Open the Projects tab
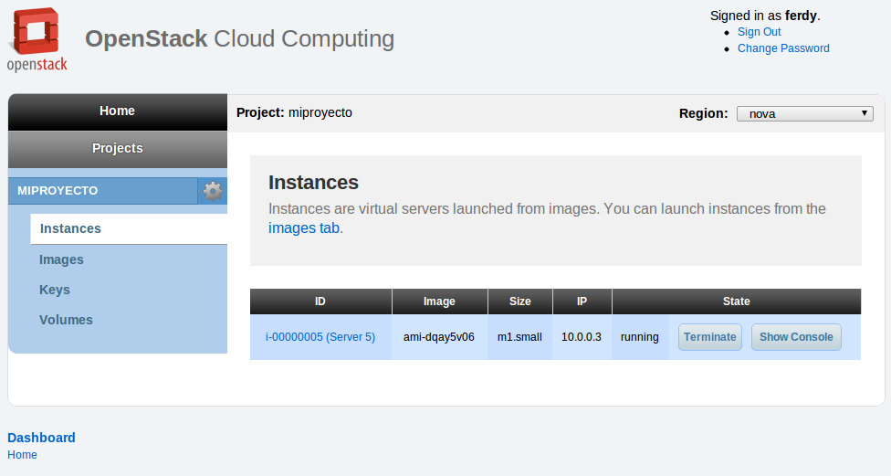The image size is (891, 476). 118,148
